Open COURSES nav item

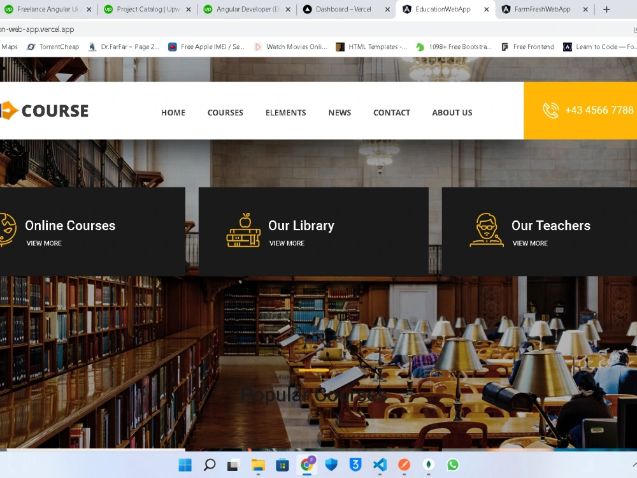225,113
